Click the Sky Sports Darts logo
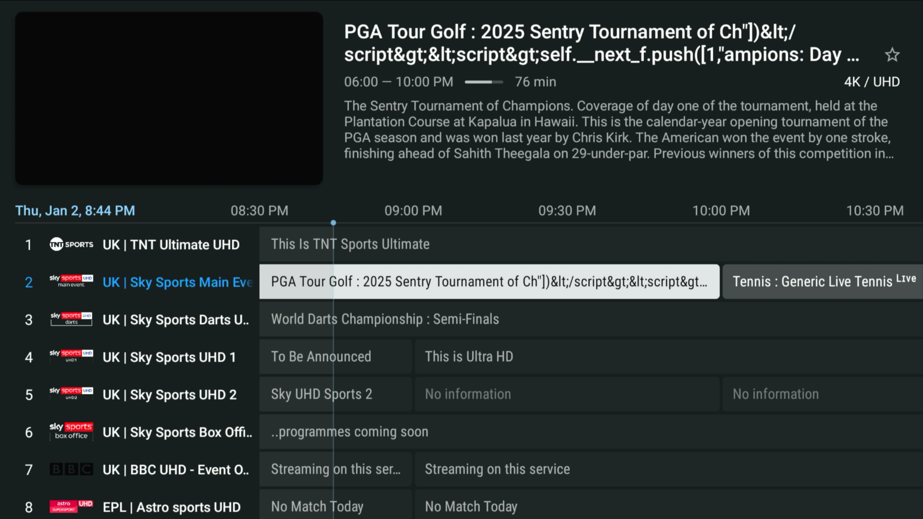 pos(71,319)
